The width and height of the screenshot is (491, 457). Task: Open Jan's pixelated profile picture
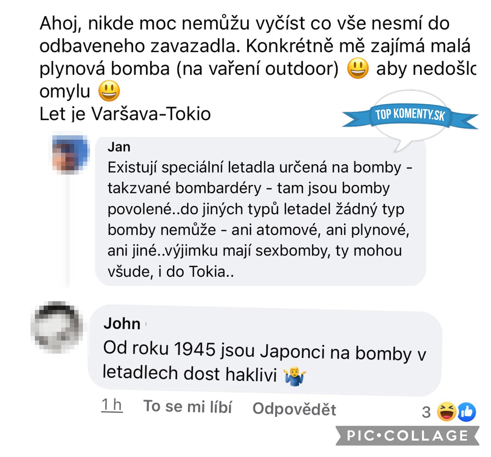[71, 154]
